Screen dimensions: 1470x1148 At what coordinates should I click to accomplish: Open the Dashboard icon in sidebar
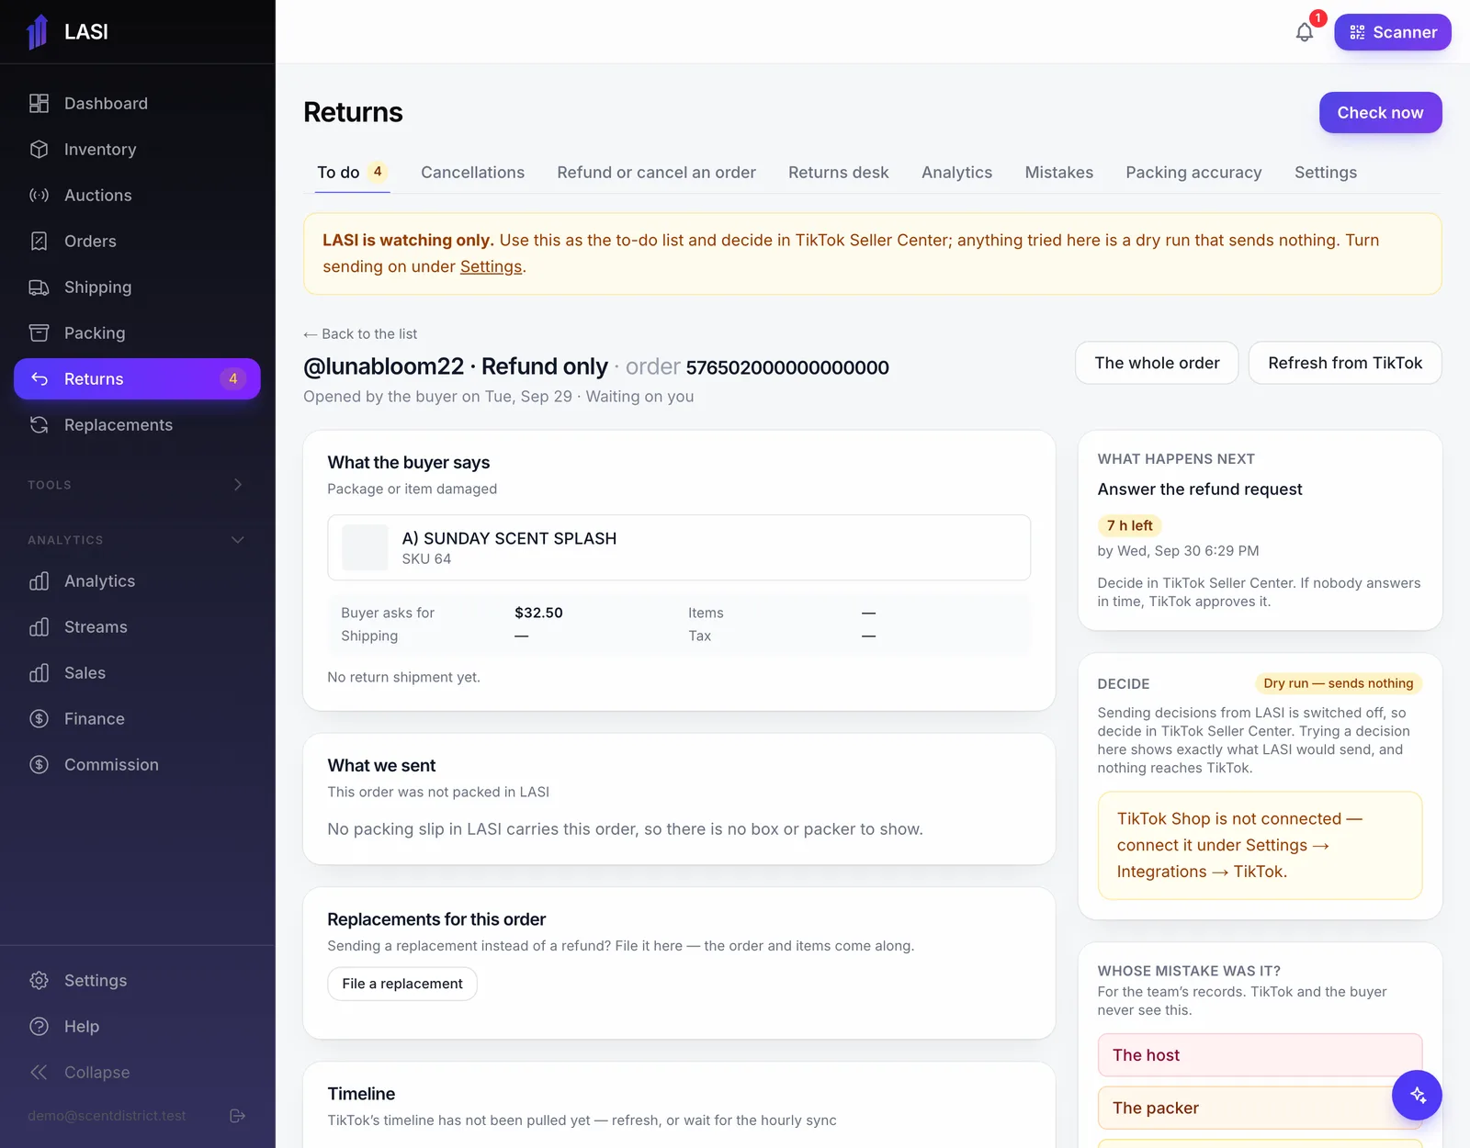click(39, 104)
